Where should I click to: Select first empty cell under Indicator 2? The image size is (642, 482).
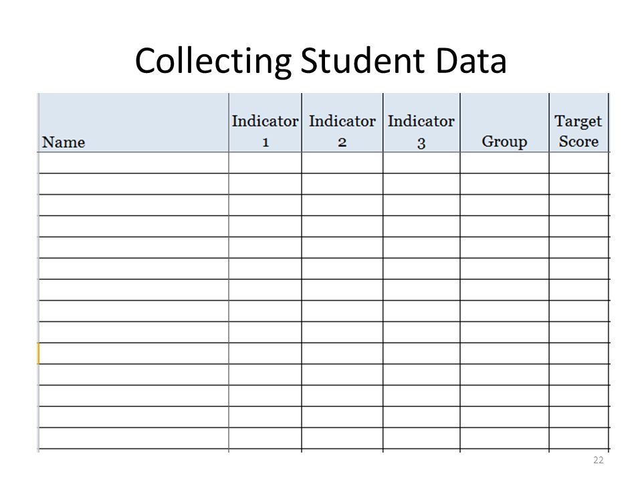click(342, 163)
